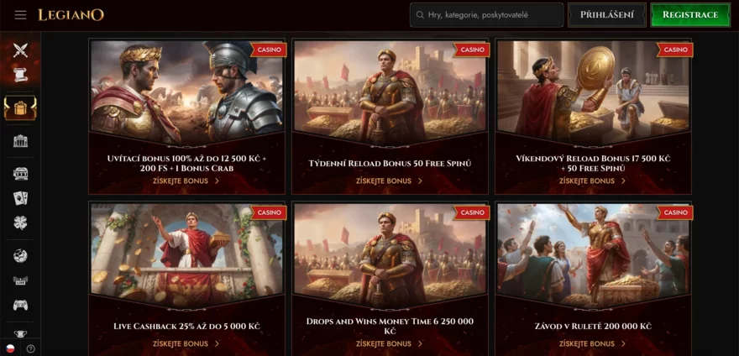Click the four-leaf clover icon
This screenshot has height=356, width=739.
(20, 223)
